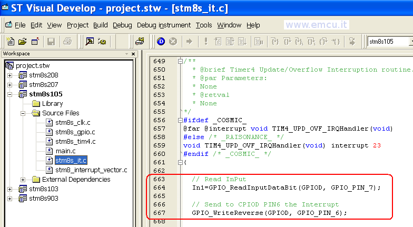413x227 pixels.
Task: Click the Step Out braces icon
Action: pyautogui.click(x=323, y=41)
